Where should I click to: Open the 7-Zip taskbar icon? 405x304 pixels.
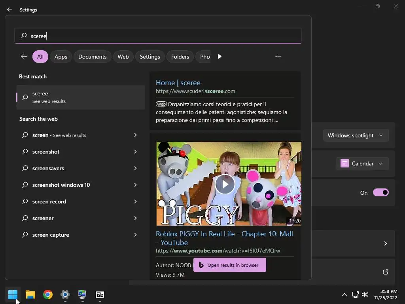[x=100, y=294]
